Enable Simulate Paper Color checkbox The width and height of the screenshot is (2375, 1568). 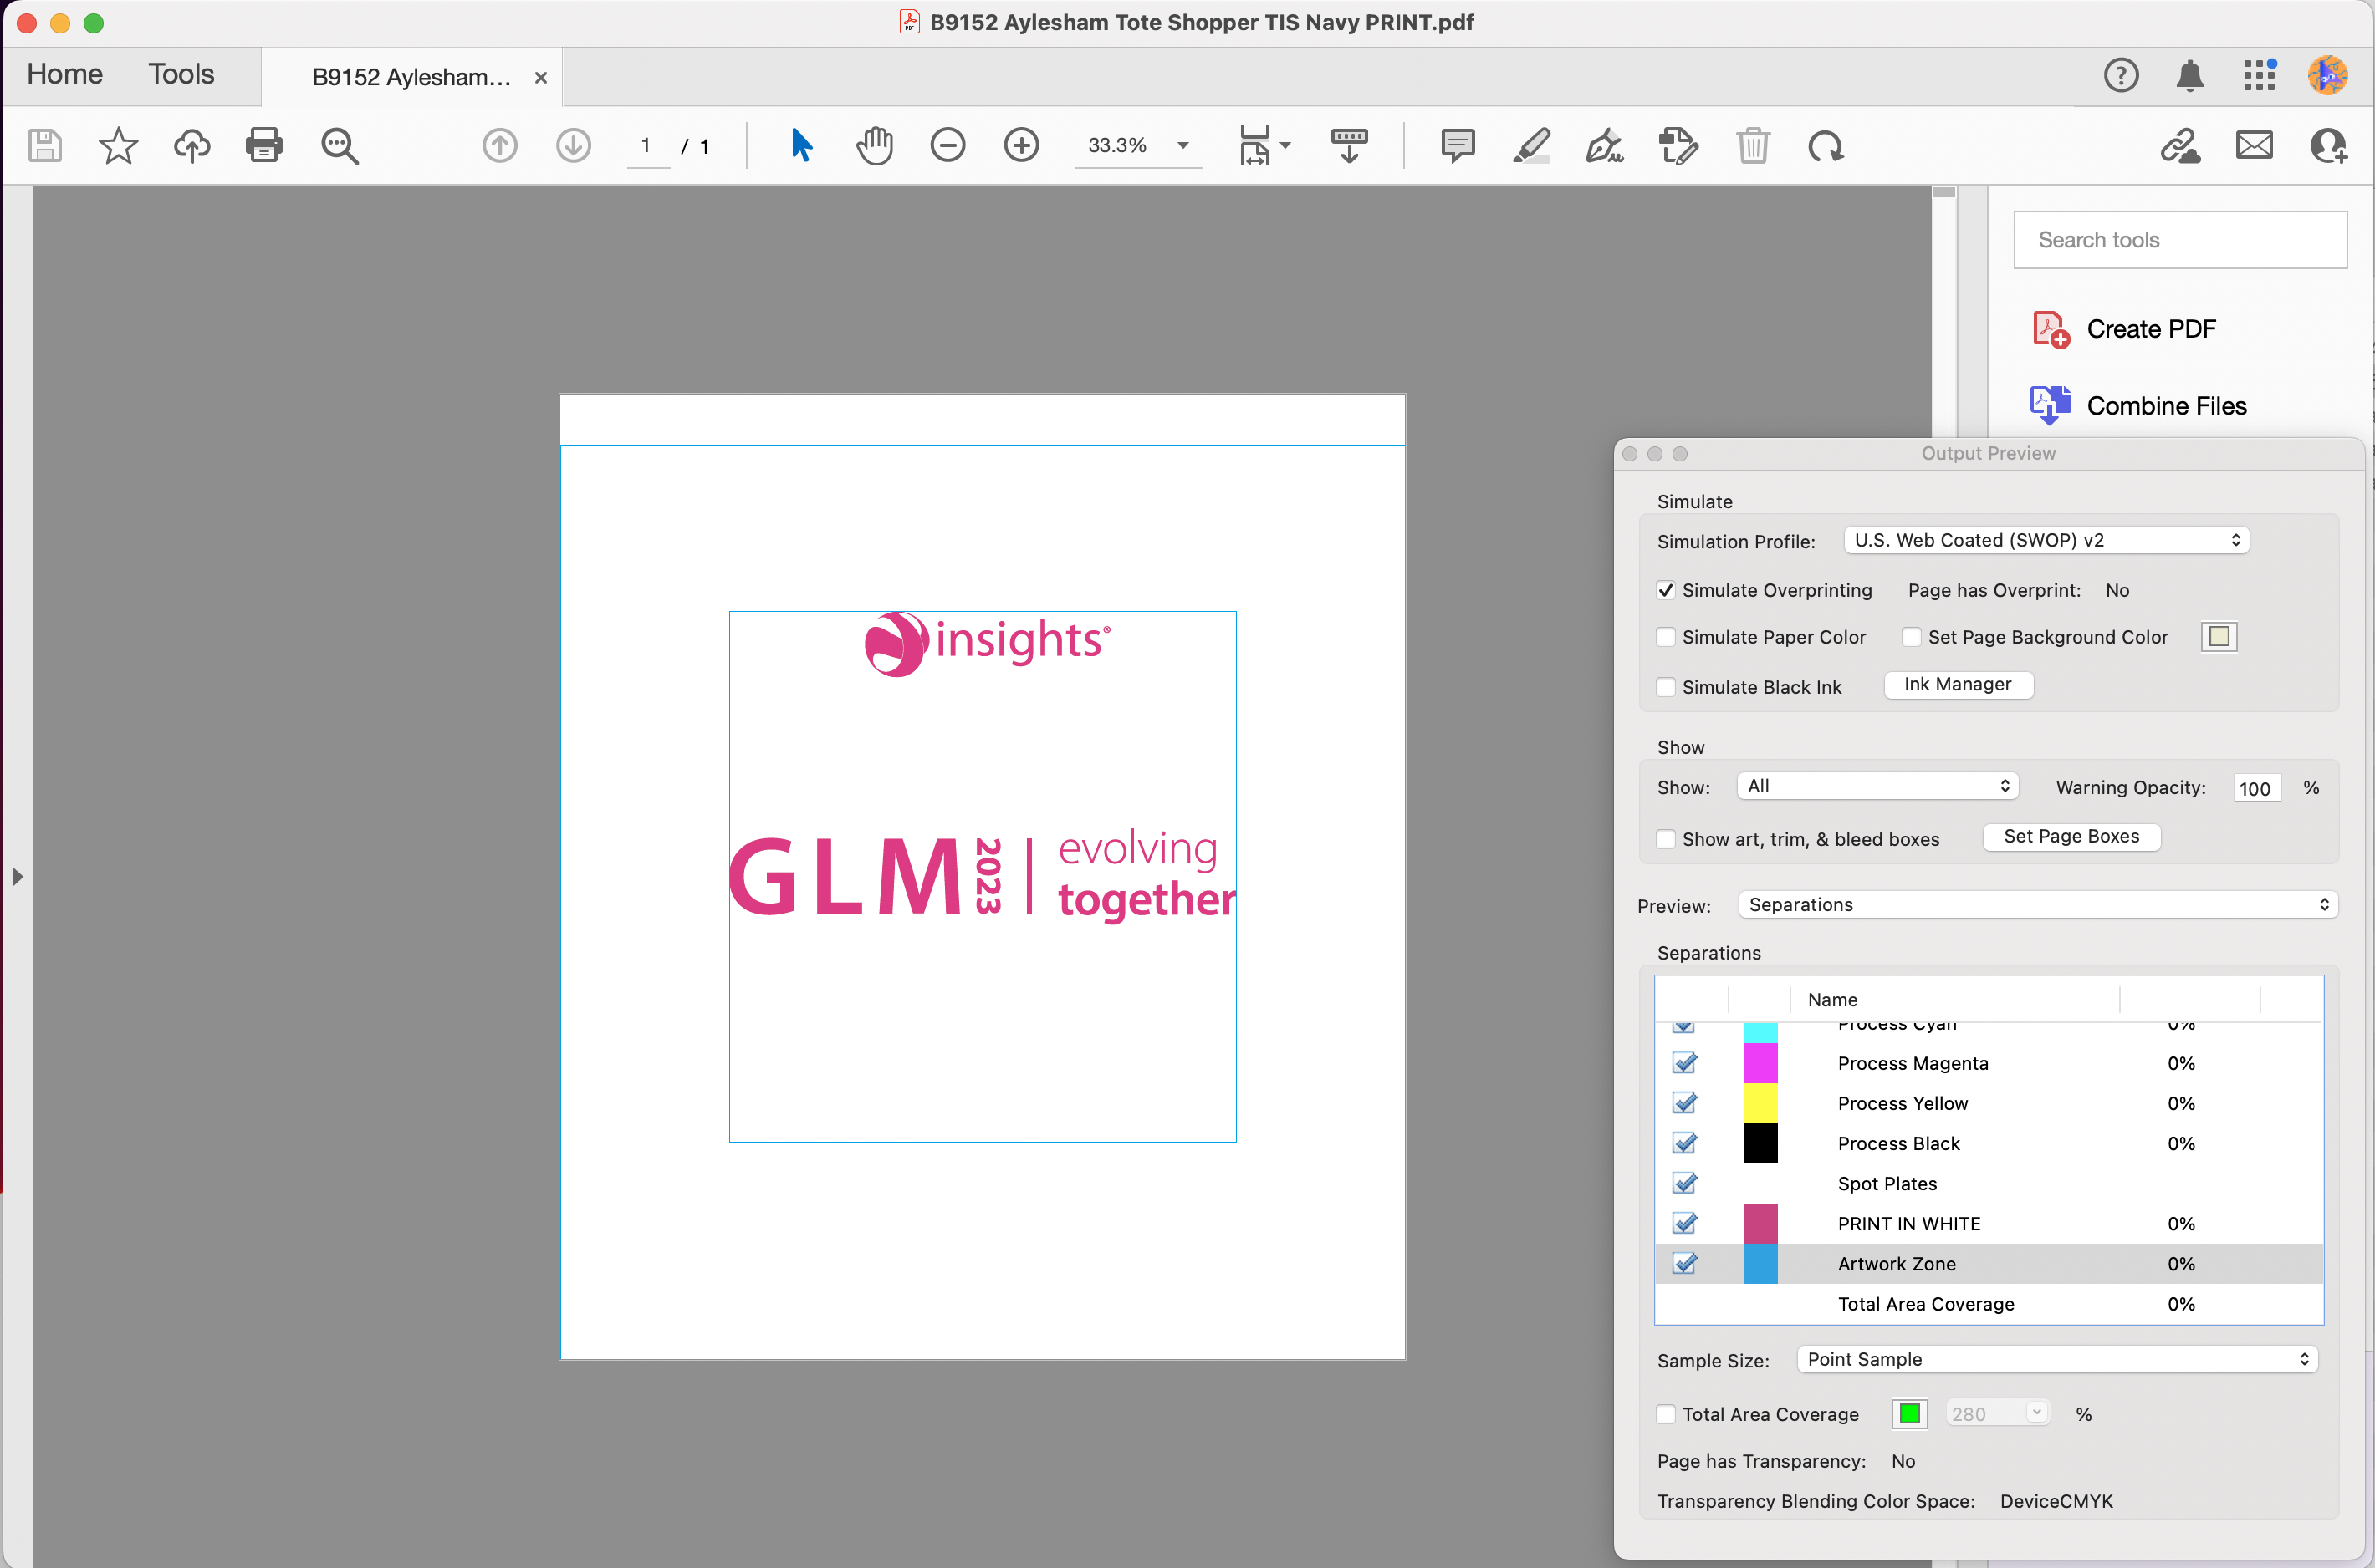(1666, 637)
